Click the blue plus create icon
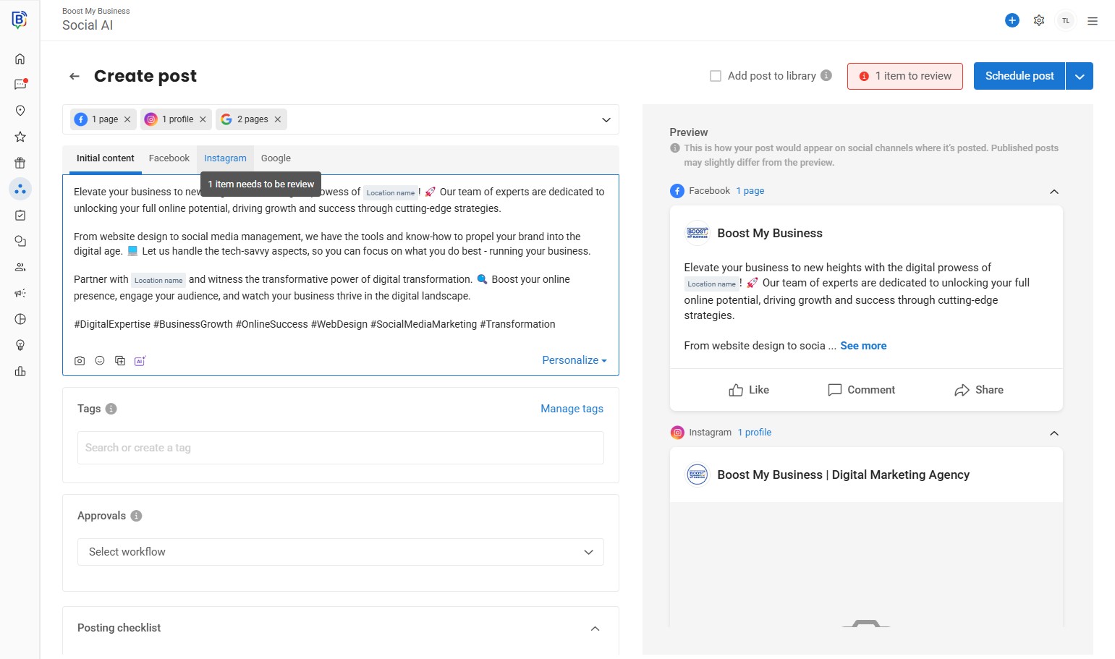1115x659 pixels. click(x=1012, y=21)
